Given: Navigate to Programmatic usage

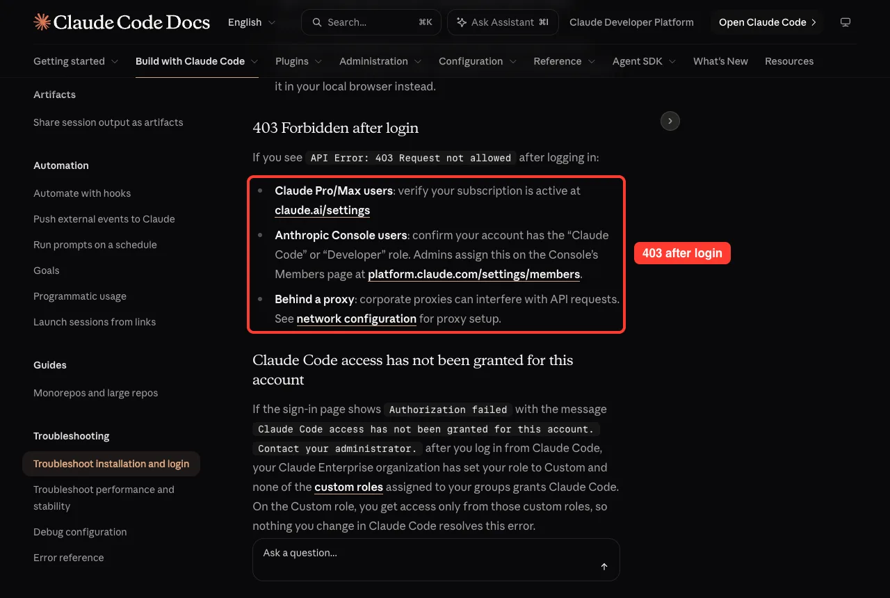Looking at the screenshot, I should [80, 296].
